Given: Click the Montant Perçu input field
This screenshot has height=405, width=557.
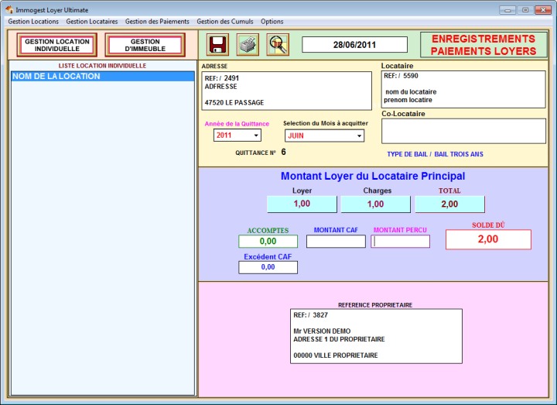Looking at the screenshot, I should coord(400,242).
